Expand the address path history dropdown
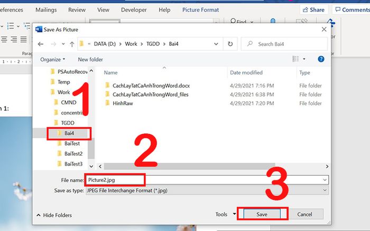370x231 pixels. click(216, 44)
